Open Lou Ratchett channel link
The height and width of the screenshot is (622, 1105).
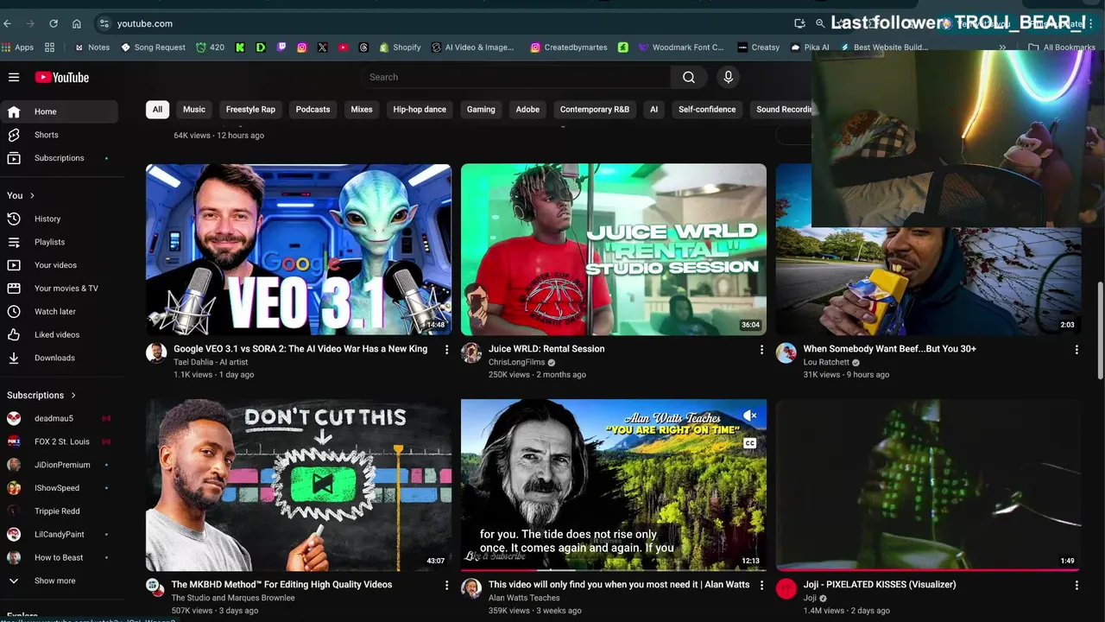pyautogui.click(x=826, y=362)
